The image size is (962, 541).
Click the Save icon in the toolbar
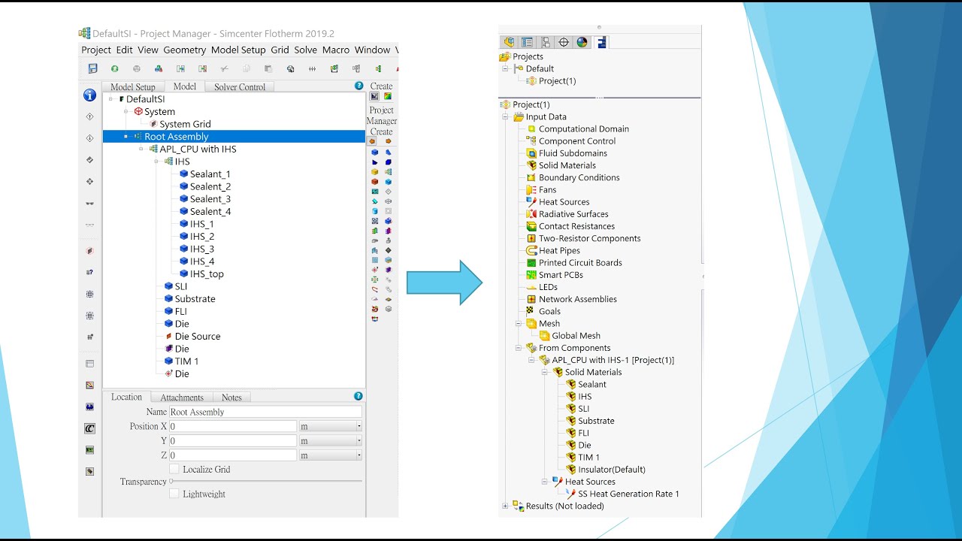(92, 68)
